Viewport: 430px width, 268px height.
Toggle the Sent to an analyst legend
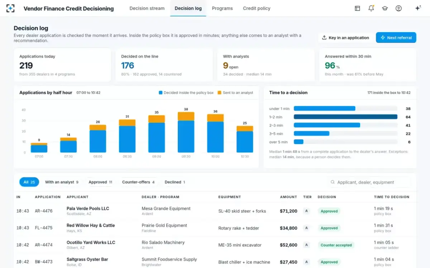tap(235, 93)
